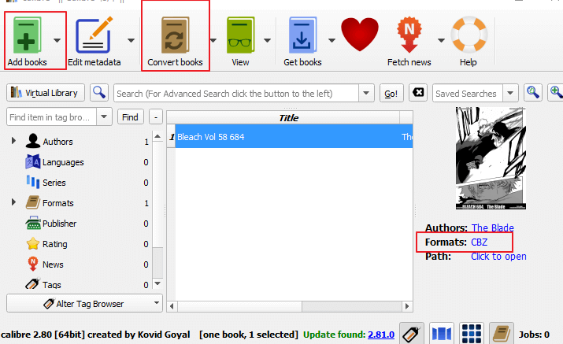This screenshot has width=563, height=344.
Task: Expand the View dropdown arrow
Action: tap(267, 40)
